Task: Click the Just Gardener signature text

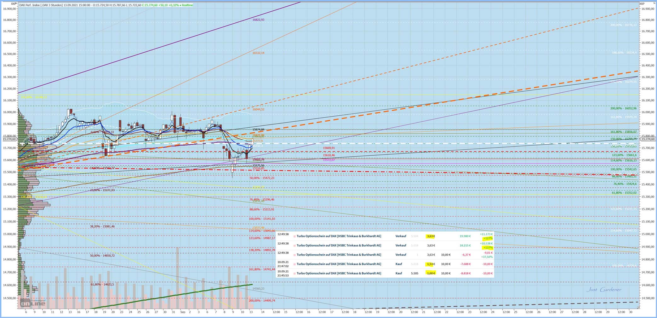Action: [603, 290]
